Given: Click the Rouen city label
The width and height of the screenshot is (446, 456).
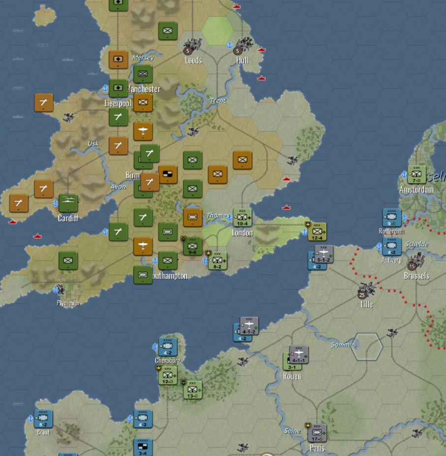Looking at the screenshot, I should point(292,376).
